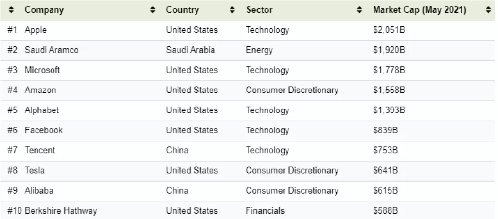This screenshot has height=219, width=498.
Task: Click the Company column header text
Action: pos(44,10)
